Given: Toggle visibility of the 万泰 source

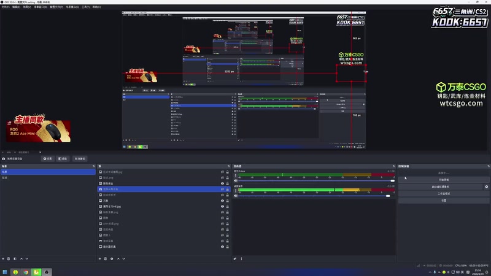Looking at the screenshot, I should (x=222, y=201).
